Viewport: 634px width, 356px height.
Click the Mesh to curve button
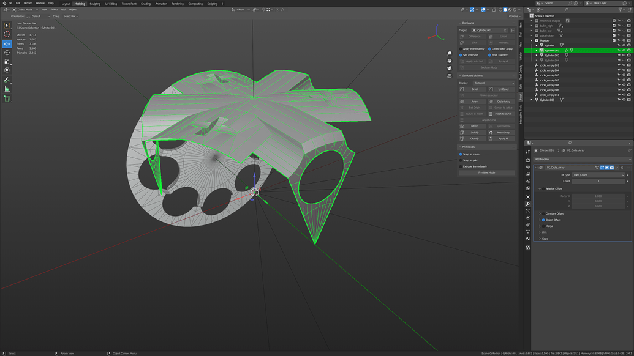tap(501, 114)
